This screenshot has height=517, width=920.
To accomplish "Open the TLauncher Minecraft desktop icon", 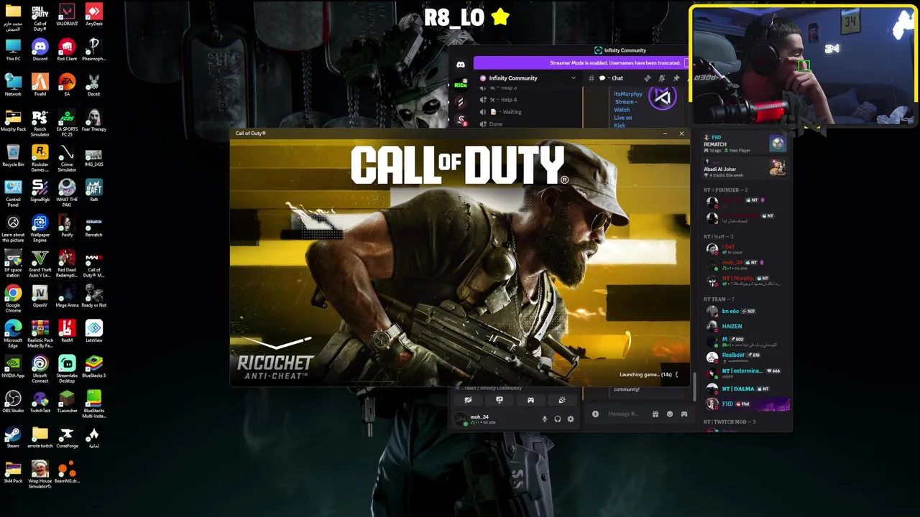I will point(67,402).
